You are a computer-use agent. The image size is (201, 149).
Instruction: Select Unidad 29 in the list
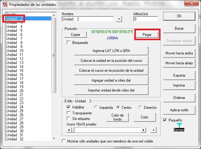tap(28, 127)
